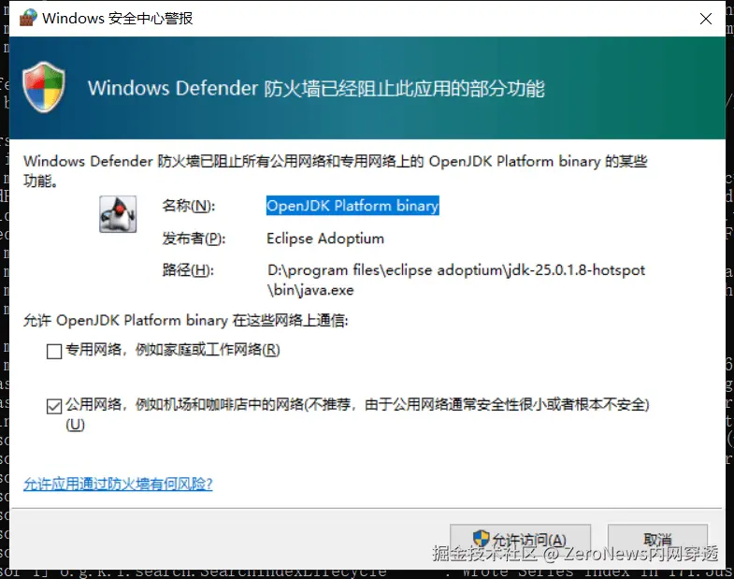Click the 发布者(P) label
The width and height of the screenshot is (734, 579).
click(x=194, y=239)
